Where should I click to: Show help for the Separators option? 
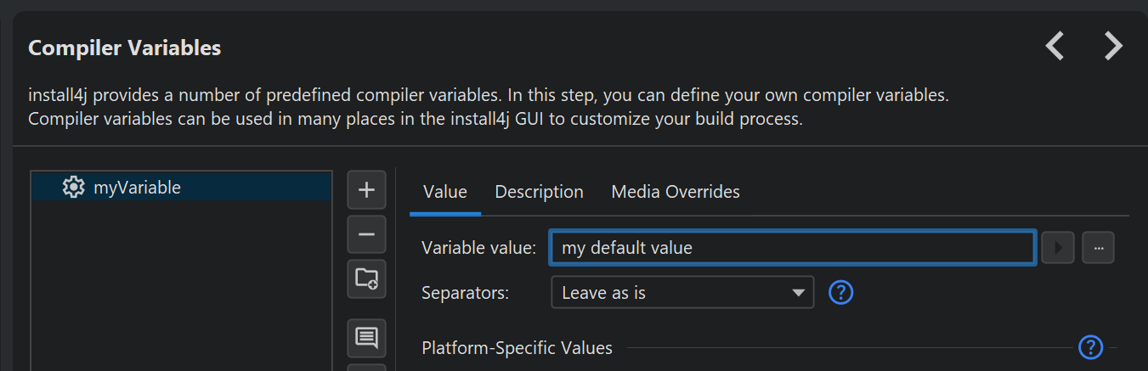840,293
